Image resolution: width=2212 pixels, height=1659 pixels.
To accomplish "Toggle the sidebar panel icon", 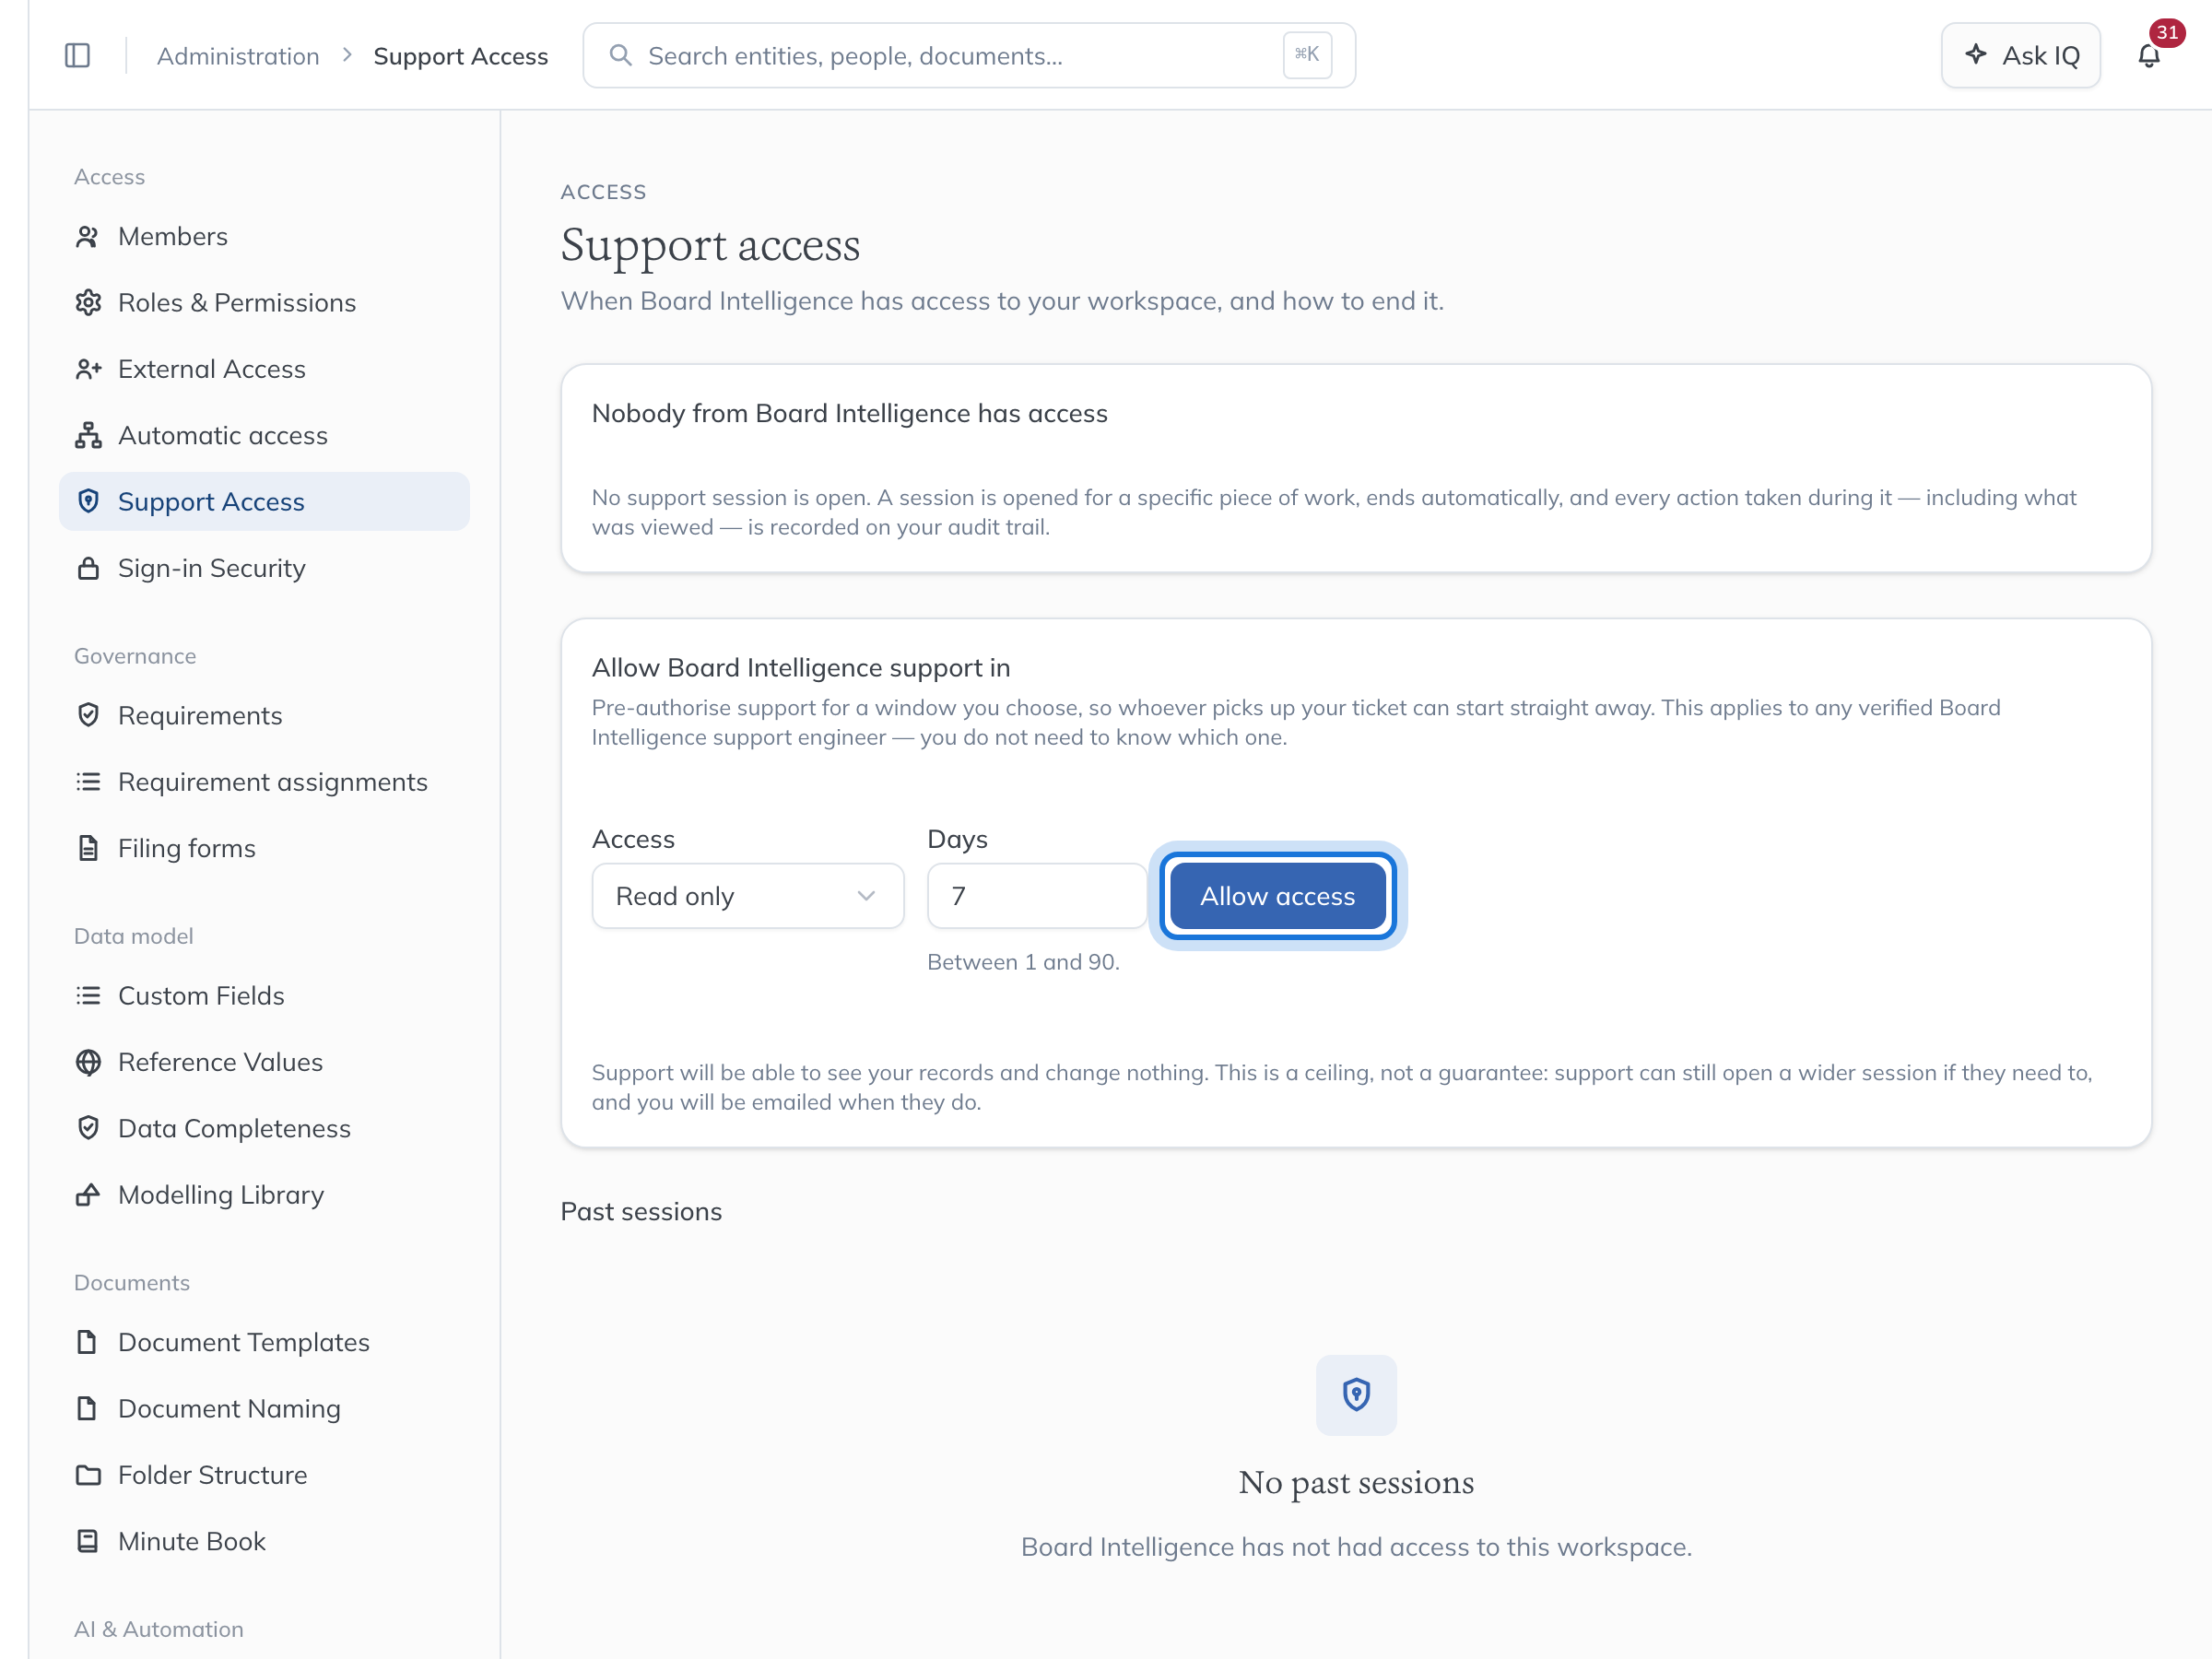I will click(x=77, y=55).
